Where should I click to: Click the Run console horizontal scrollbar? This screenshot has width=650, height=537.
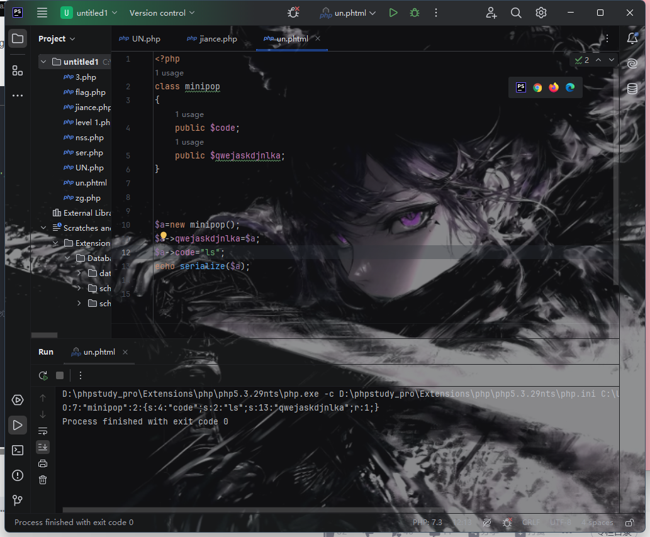coord(252,510)
